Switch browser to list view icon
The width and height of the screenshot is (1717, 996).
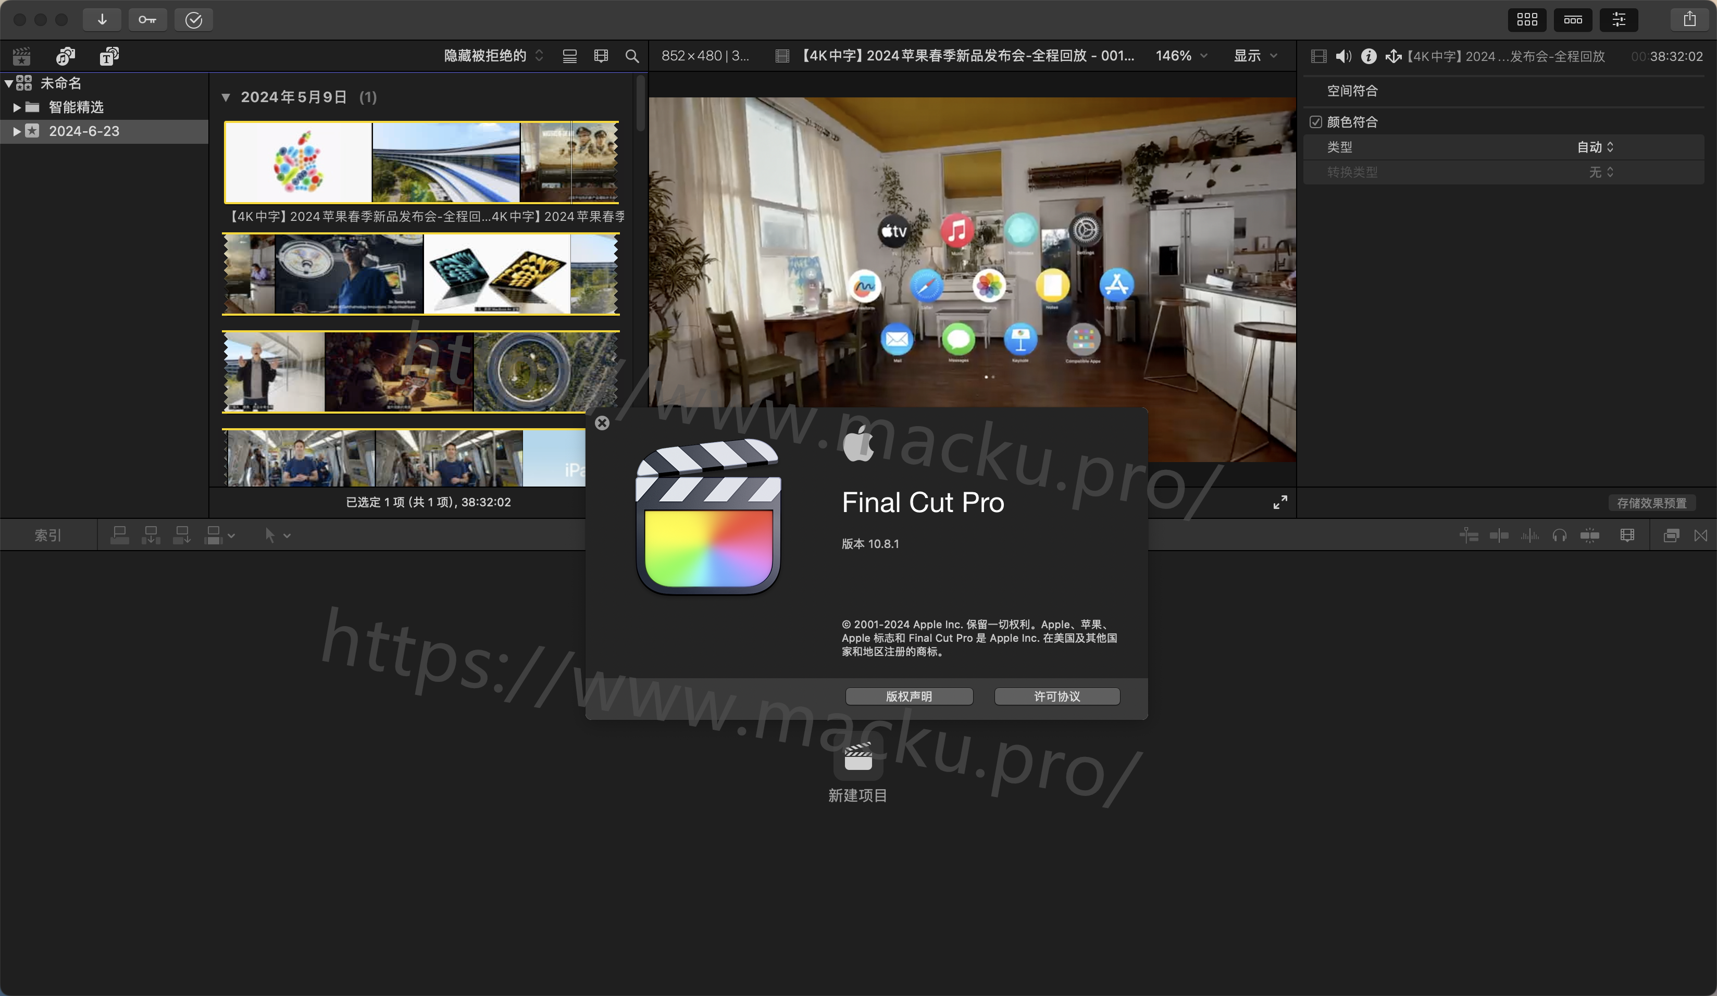[569, 56]
